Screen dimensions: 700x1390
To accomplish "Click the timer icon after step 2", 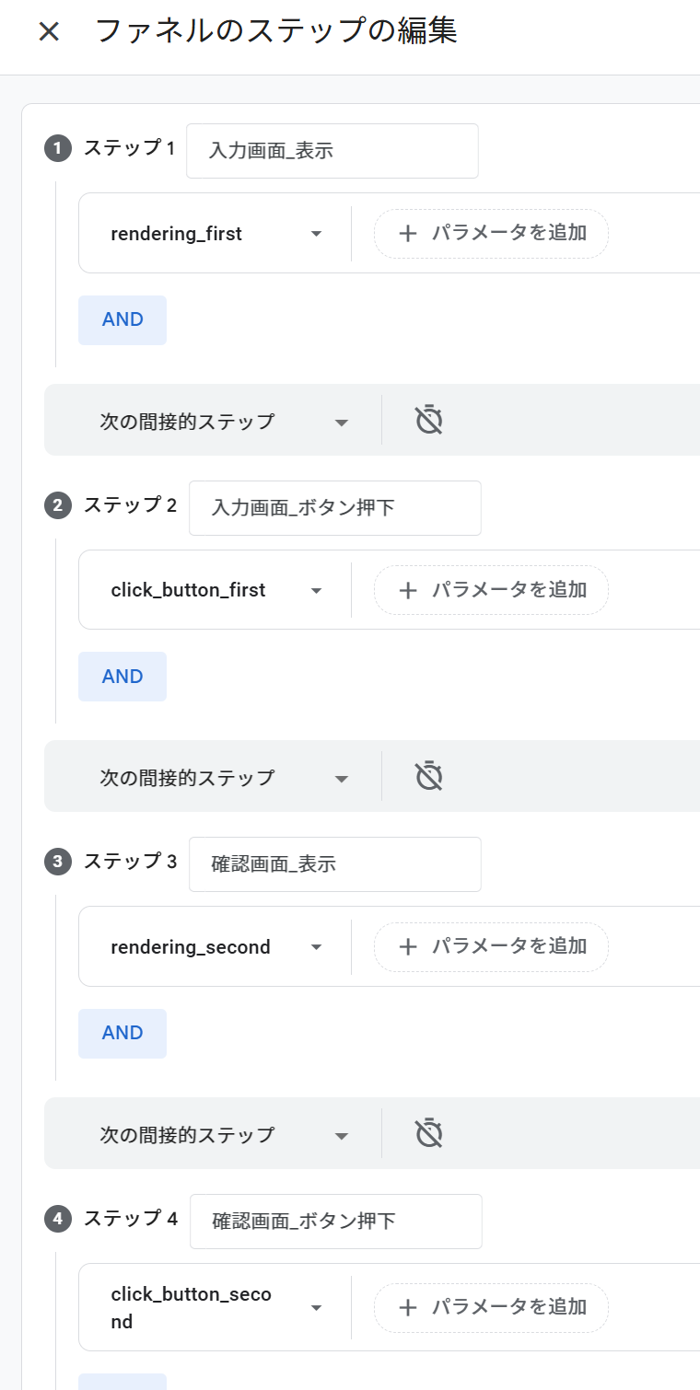I will point(429,777).
